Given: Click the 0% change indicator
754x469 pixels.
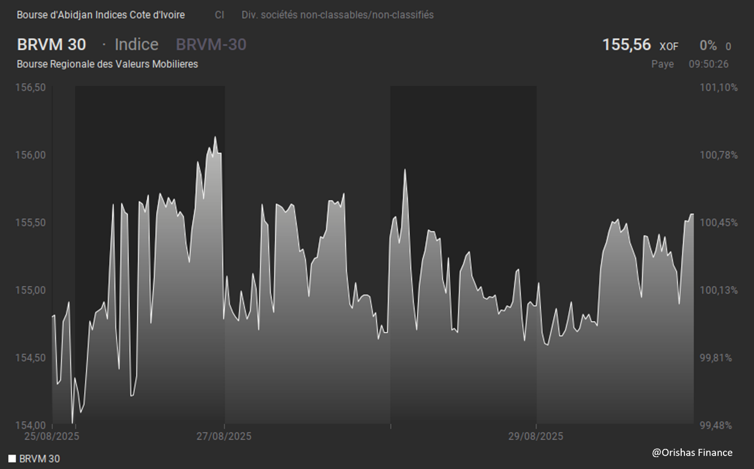Looking at the screenshot, I should click(x=708, y=46).
